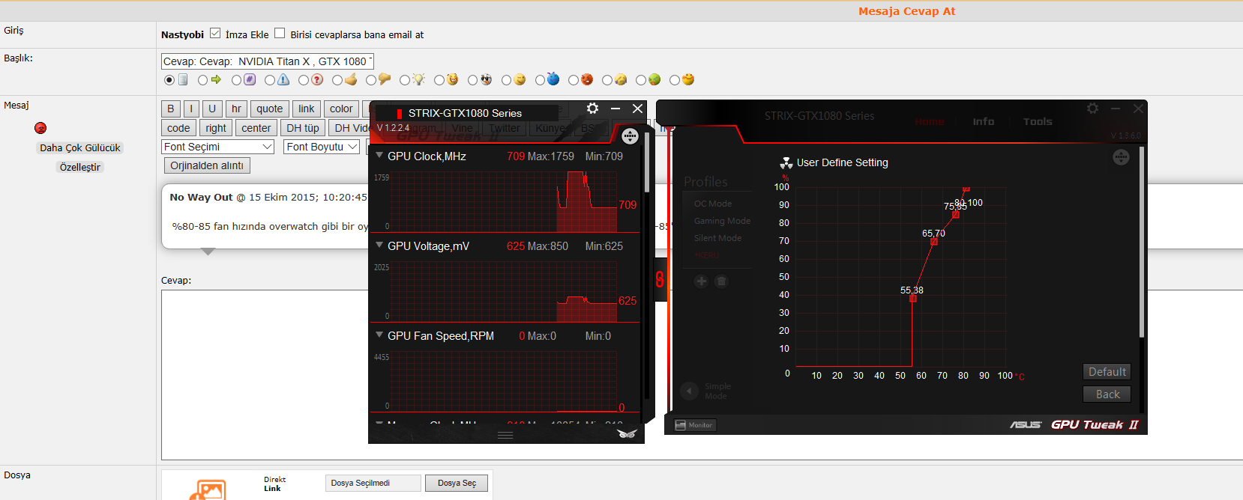1243x500 pixels.
Task: Click the purple hash message icon
Action: coord(250,79)
